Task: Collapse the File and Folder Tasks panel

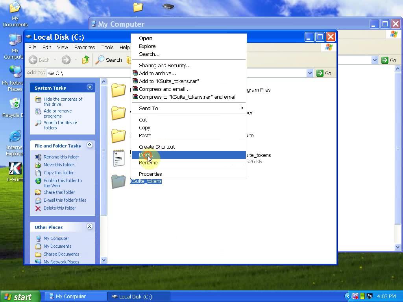Action: tap(89, 145)
